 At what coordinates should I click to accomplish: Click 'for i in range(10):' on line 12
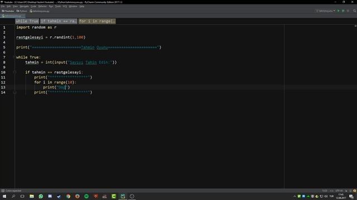click(55, 82)
